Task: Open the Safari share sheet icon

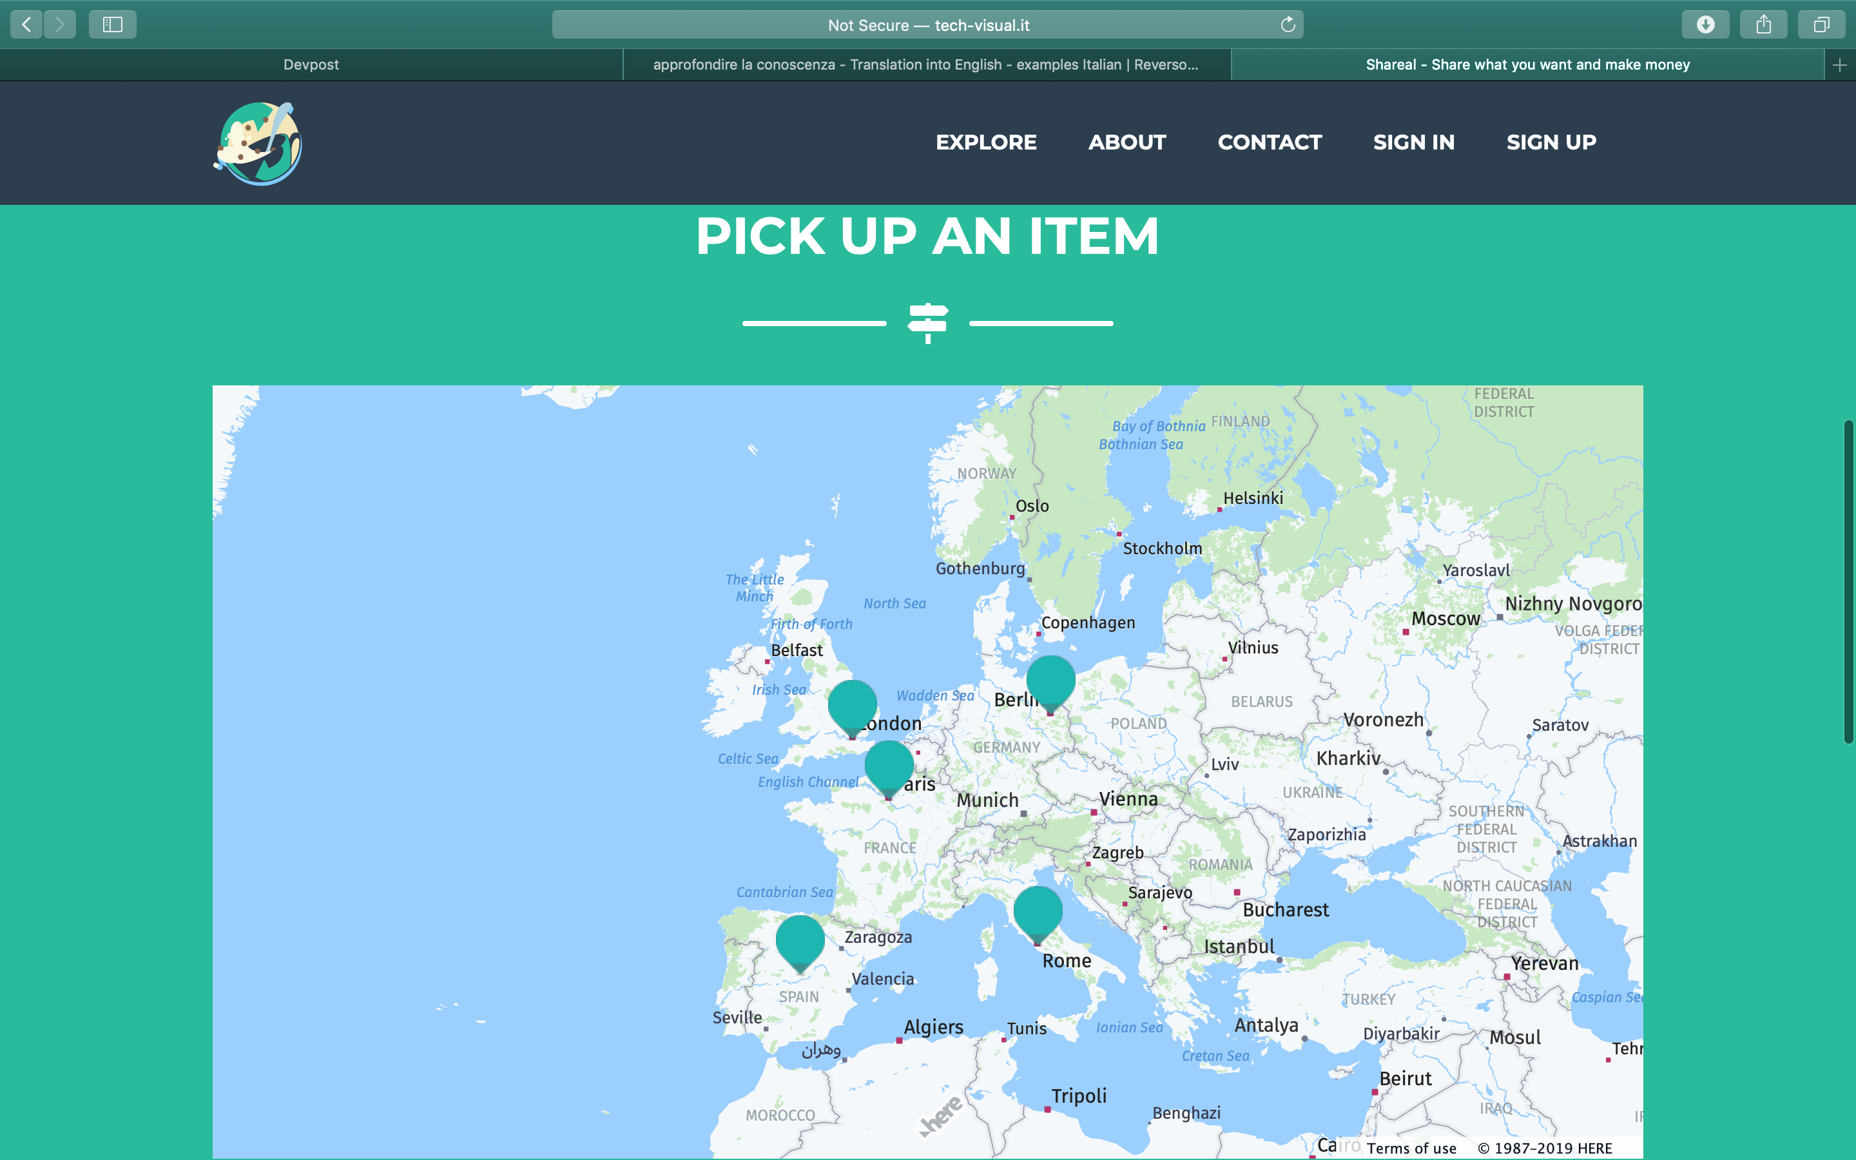Action: (1763, 24)
